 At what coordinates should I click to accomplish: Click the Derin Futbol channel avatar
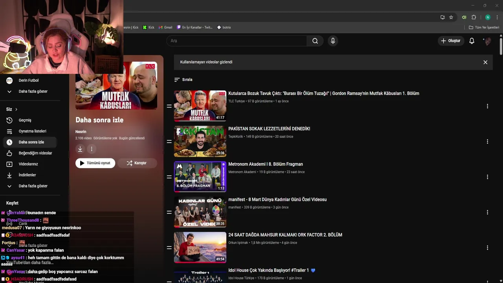coord(9,80)
